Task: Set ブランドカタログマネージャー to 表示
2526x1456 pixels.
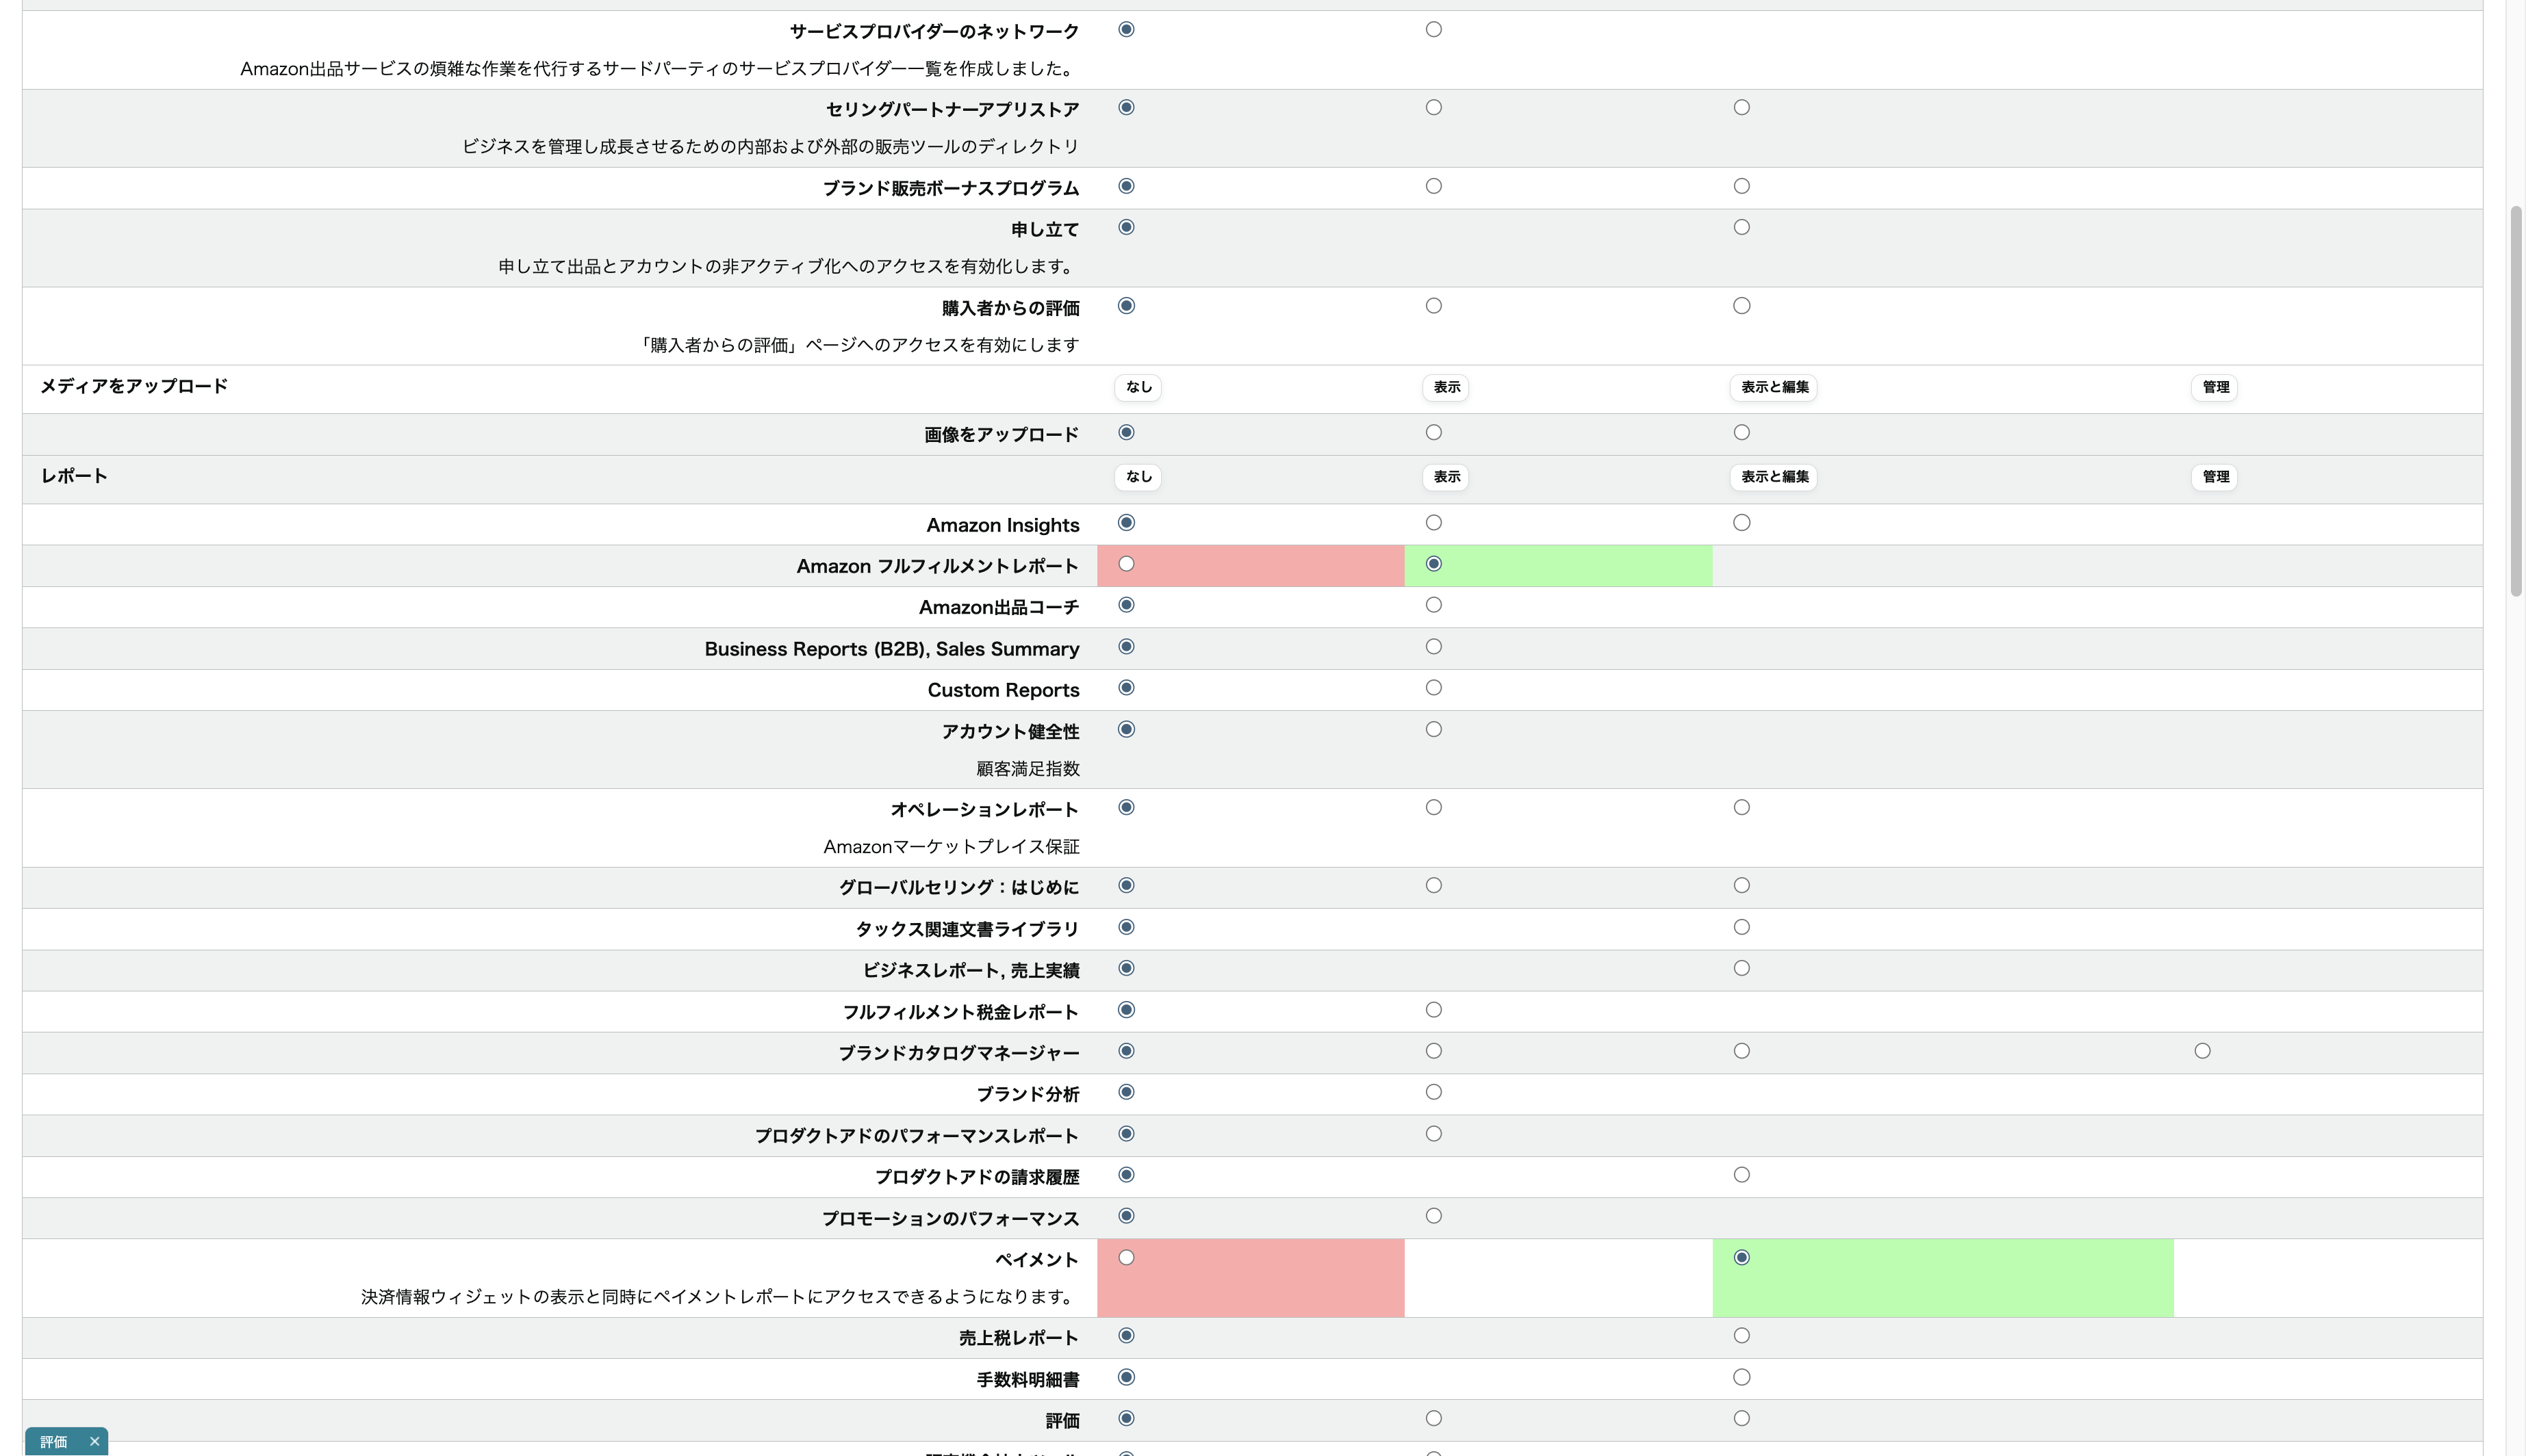Action: click(1433, 1051)
